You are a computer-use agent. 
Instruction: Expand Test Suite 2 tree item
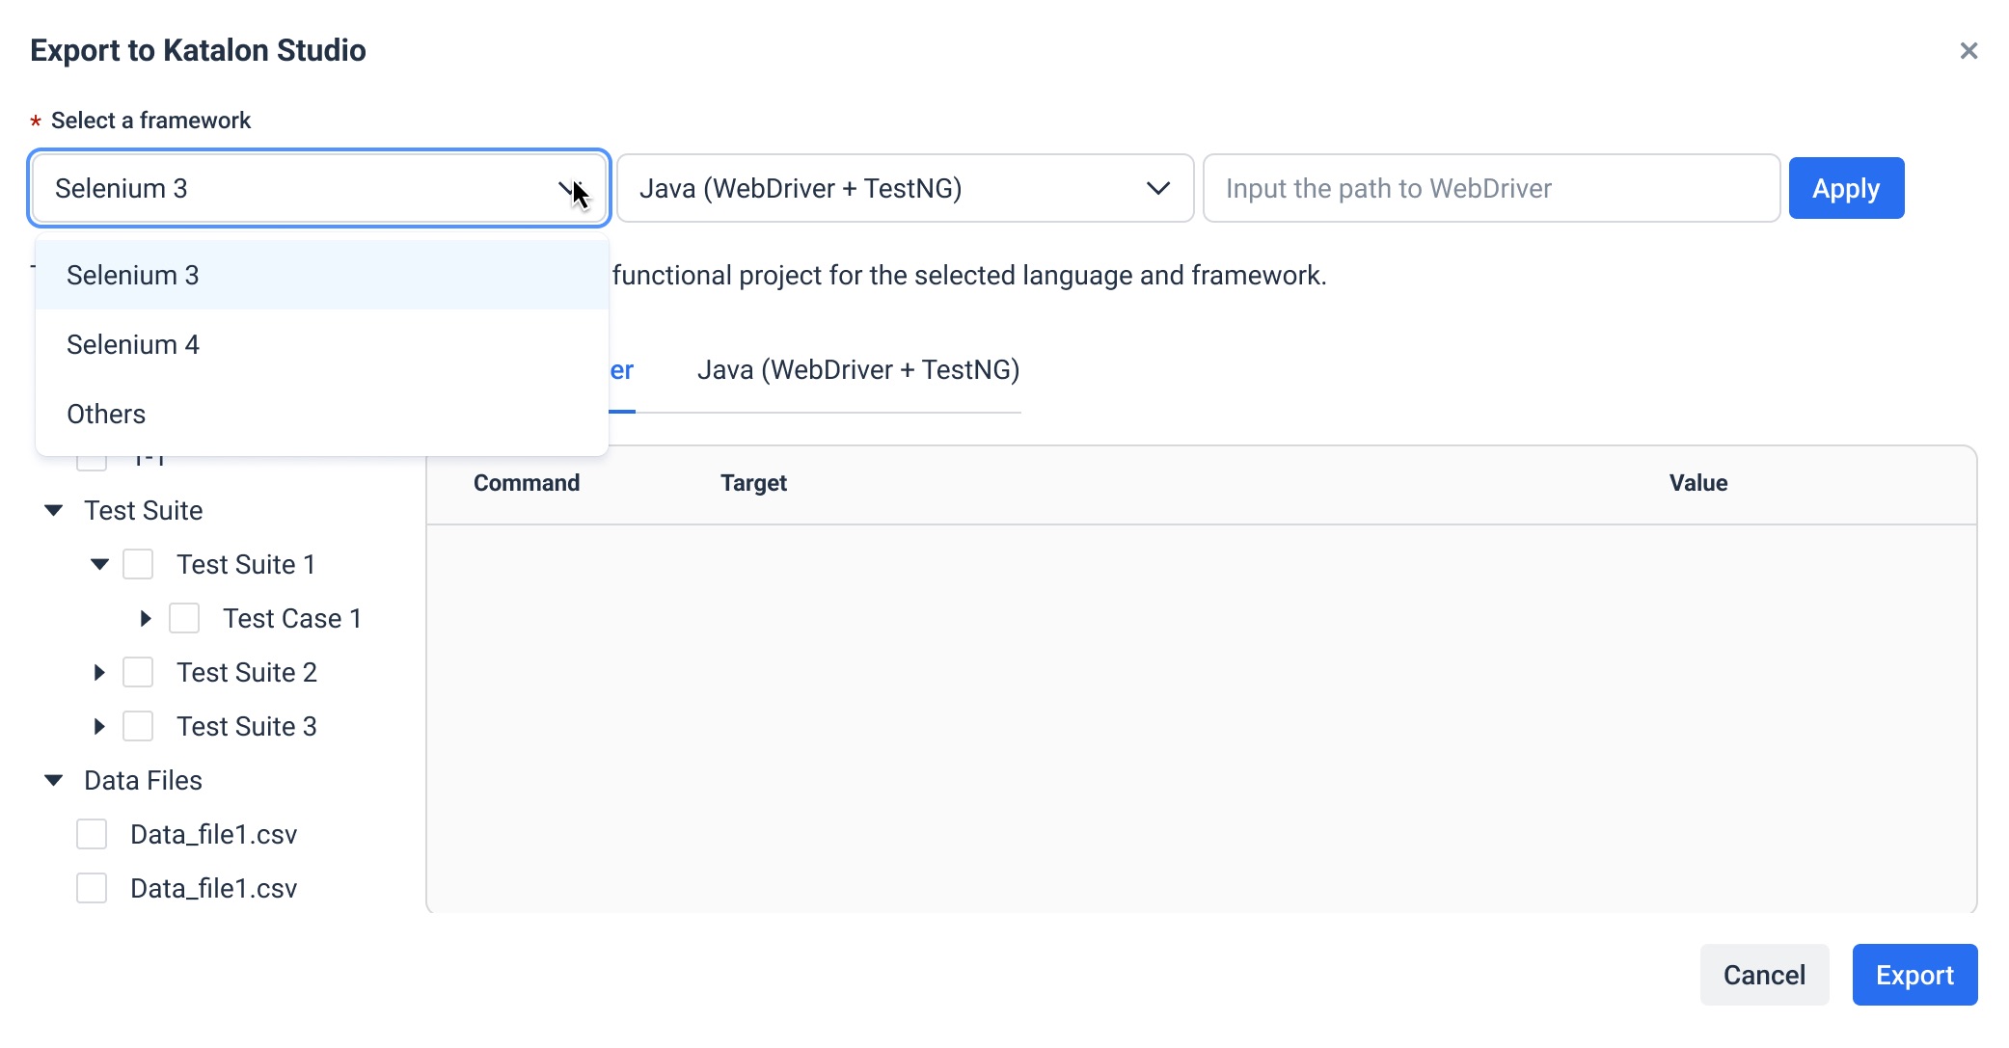pyautogui.click(x=101, y=672)
